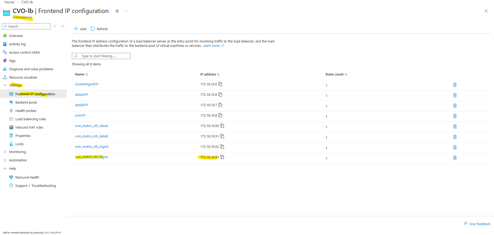Click the Give feedback link

click(x=479, y=224)
